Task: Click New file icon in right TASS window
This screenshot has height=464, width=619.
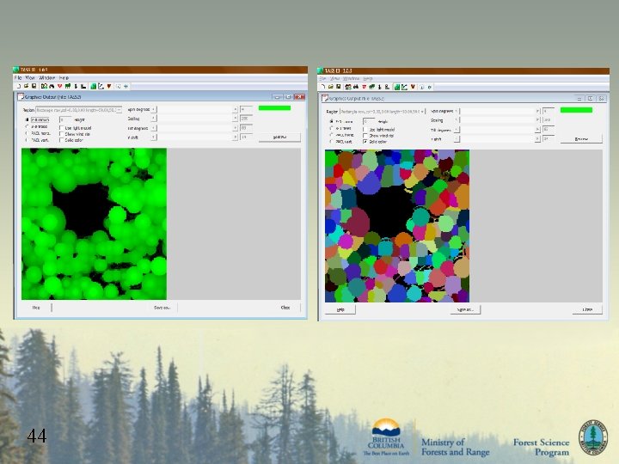Action: coord(322,87)
